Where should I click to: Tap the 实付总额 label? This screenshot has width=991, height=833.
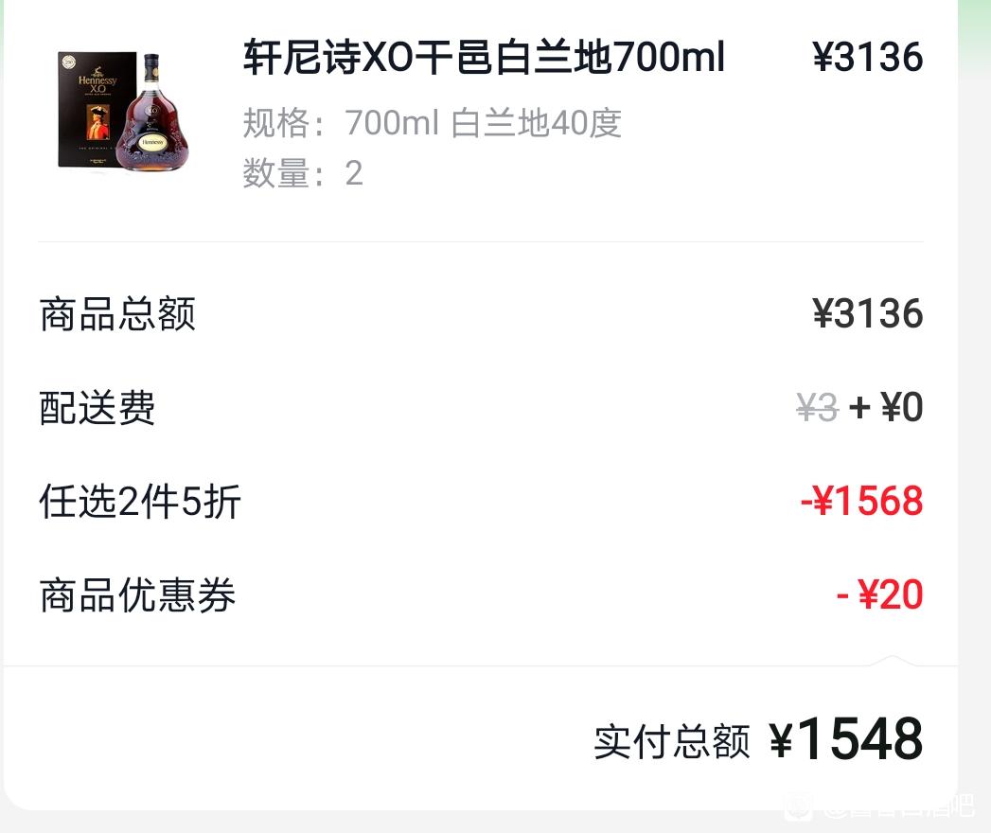tap(672, 741)
